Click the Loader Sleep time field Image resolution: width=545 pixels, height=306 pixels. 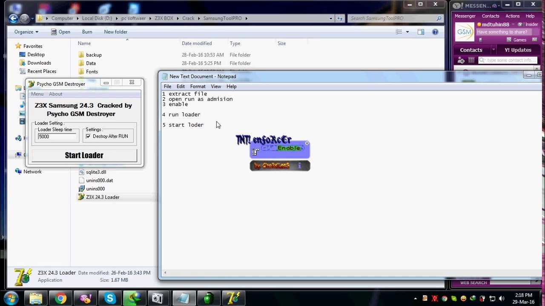pos(57,136)
